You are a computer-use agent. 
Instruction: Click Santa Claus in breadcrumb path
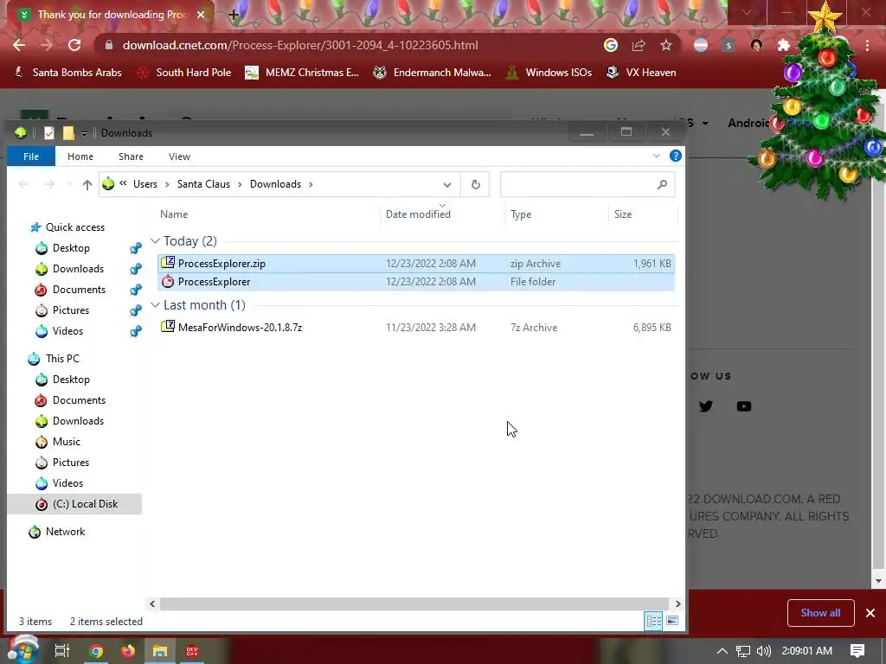(x=203, y=184)
